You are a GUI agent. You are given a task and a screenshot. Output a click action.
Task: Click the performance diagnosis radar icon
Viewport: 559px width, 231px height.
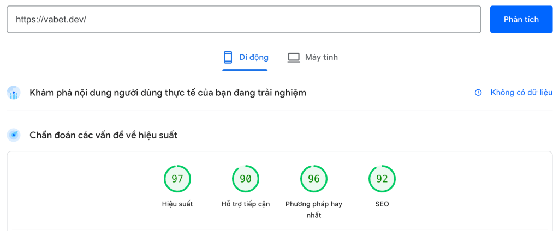click(14, 135)
